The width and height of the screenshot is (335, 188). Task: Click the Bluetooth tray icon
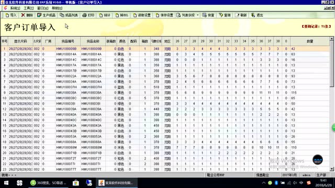276,183
